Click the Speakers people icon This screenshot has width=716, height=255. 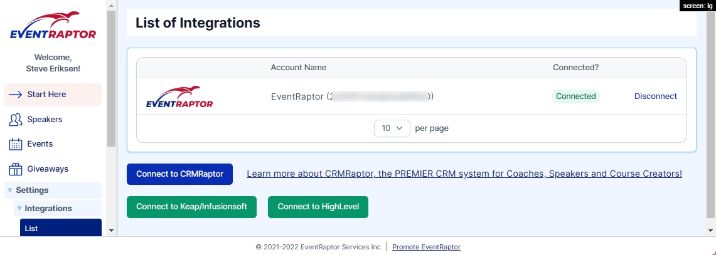[x=16, y=120]
